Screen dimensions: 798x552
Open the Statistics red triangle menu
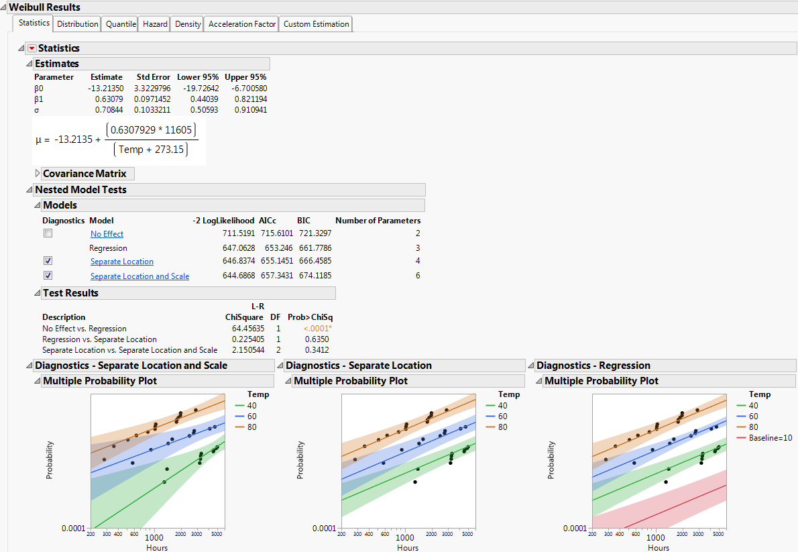pyautogui.click(x=32, y=48)
